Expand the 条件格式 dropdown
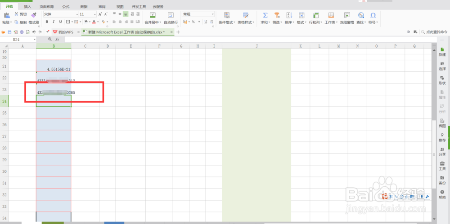The height and width of the screenshot is (224, 450). 234,22
